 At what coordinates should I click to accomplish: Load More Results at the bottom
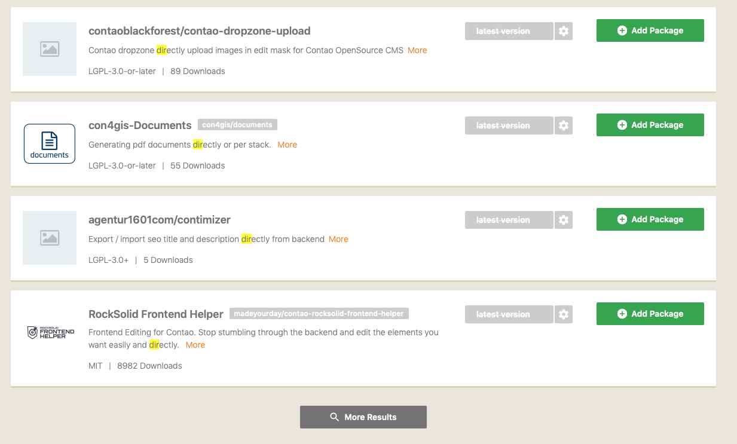[x=363, y=417]
